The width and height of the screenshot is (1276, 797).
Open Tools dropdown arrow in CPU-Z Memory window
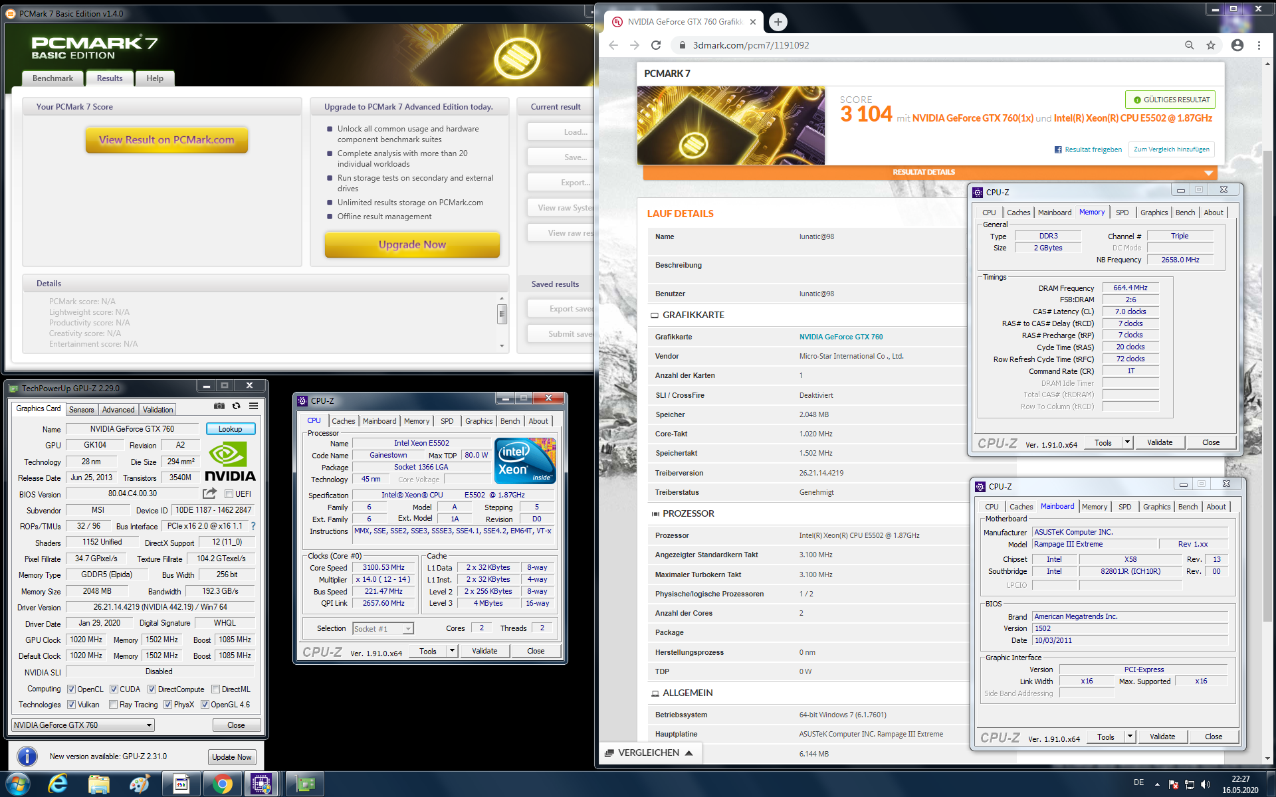click(x=1127, y=442)
